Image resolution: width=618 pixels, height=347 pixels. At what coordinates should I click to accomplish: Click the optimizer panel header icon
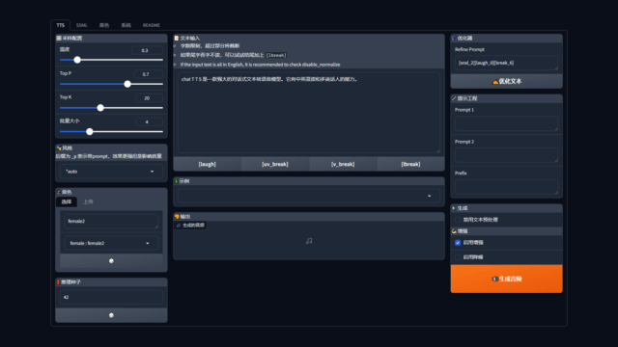pos(454,39)
